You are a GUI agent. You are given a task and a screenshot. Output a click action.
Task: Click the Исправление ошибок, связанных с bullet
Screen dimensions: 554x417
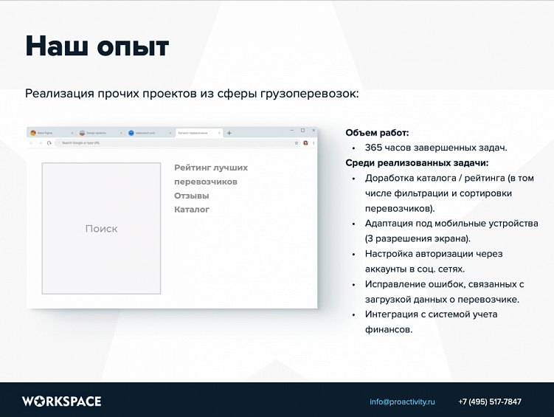[445, 292]
